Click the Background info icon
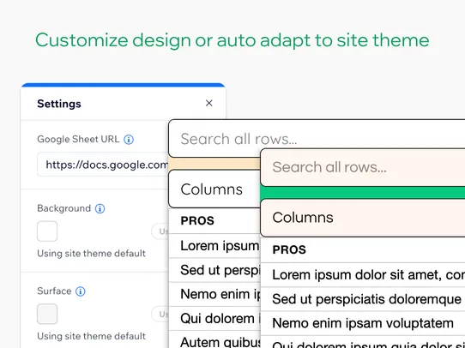465x348 pixels. [100, 208]
